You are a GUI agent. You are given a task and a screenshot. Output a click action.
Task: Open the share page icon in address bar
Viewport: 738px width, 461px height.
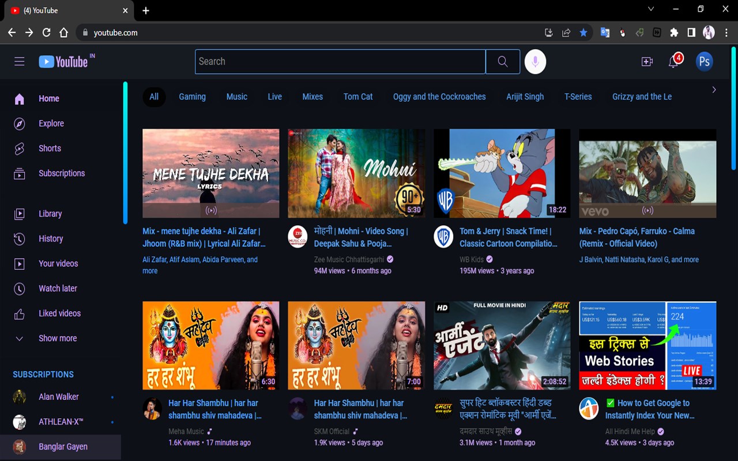[566, 33]
